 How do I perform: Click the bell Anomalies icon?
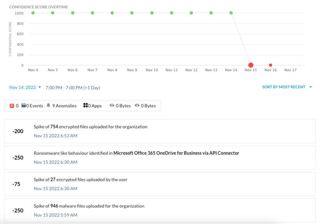coord(48,106)
